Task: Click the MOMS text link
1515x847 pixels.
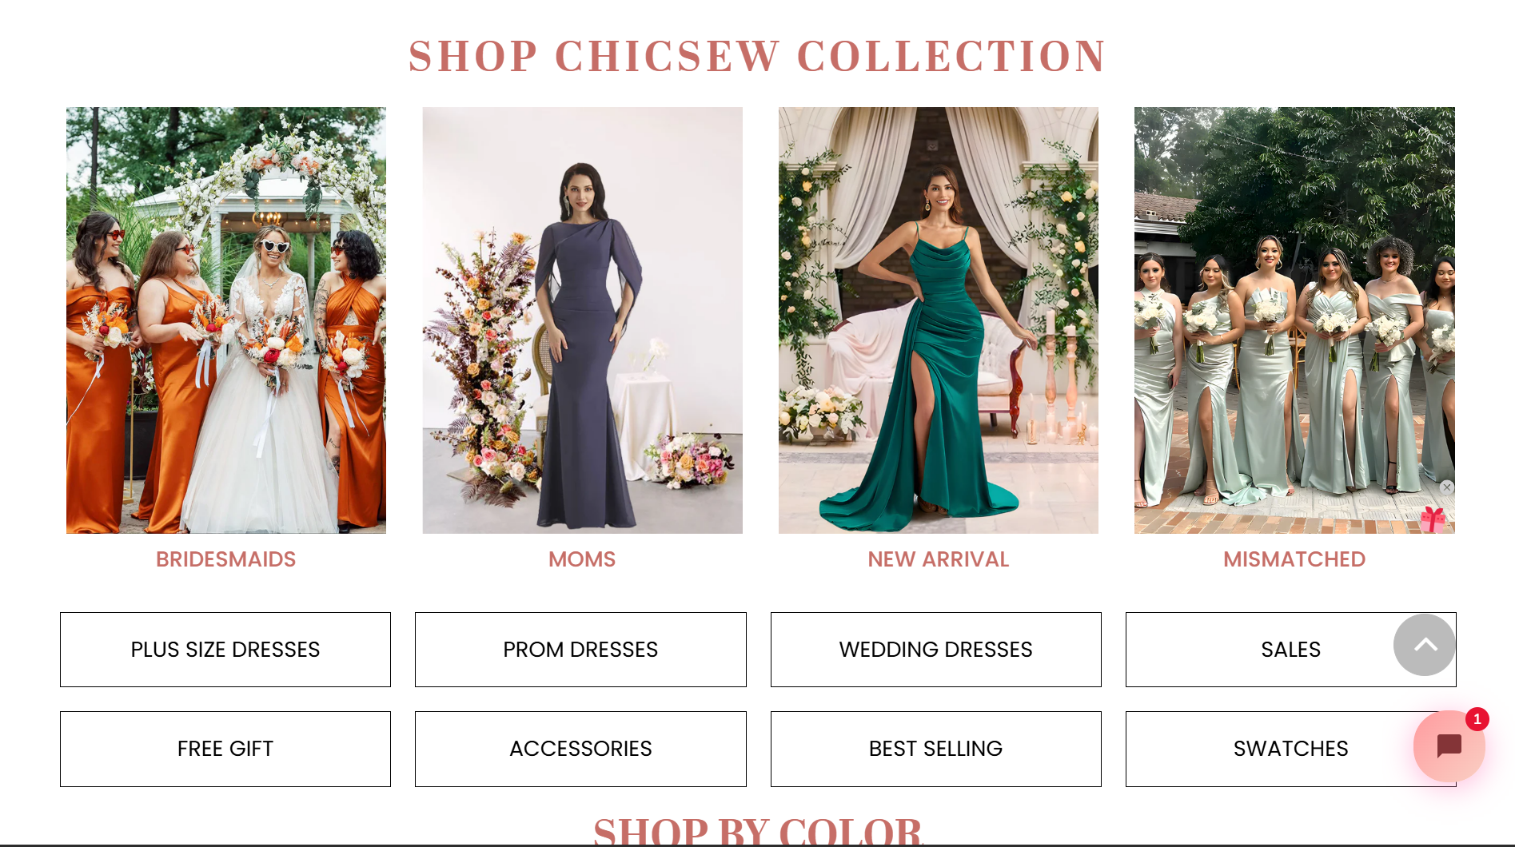Action: pyautogui.click(x=582, y=559)
